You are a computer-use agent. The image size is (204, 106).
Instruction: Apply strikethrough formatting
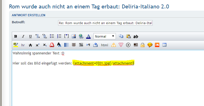pyautogui.click(x=30, y=45)
